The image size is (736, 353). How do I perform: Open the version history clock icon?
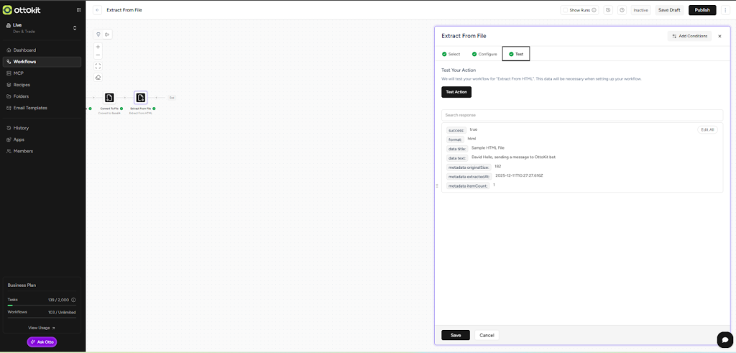(608, 10)
